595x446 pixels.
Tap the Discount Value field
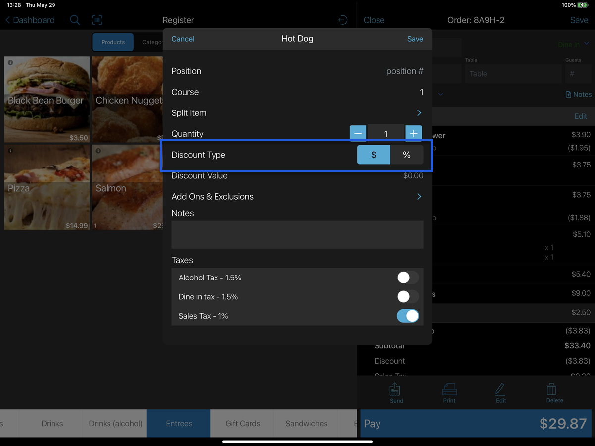point(413,176)
